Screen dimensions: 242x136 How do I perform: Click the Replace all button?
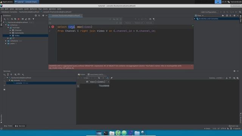(139, 23)
